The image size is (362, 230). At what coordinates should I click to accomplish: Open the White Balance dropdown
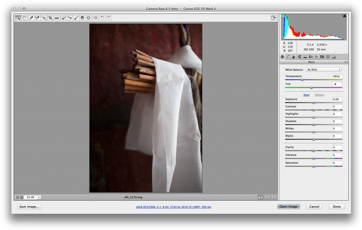[x=324, y=70]
